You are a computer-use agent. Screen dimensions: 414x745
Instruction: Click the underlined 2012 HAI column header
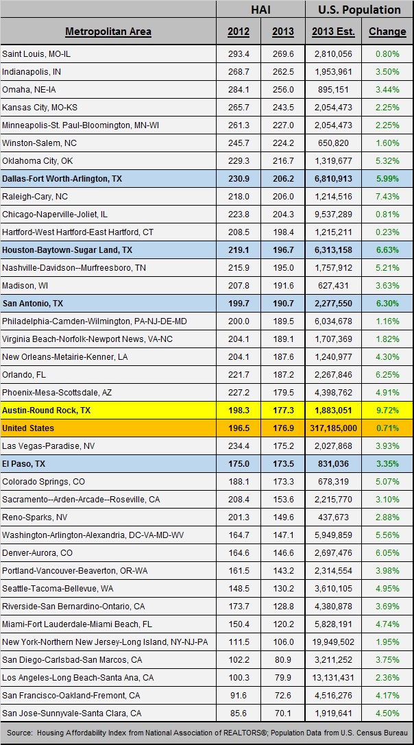[239, 32]
